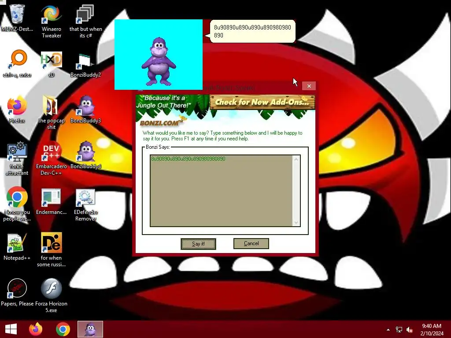Click inside the Bonzi Says text box
Image resolution: width=451 pixels, height=338 pixels.
point(221,191)
